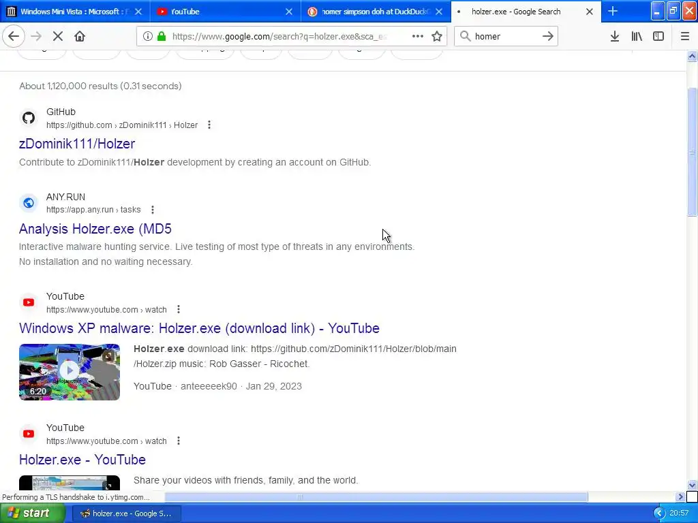The height and width of the screenshot is (523, 698).
Task: Click the vertical scrollbar down arrow
Action: (692, 485)
